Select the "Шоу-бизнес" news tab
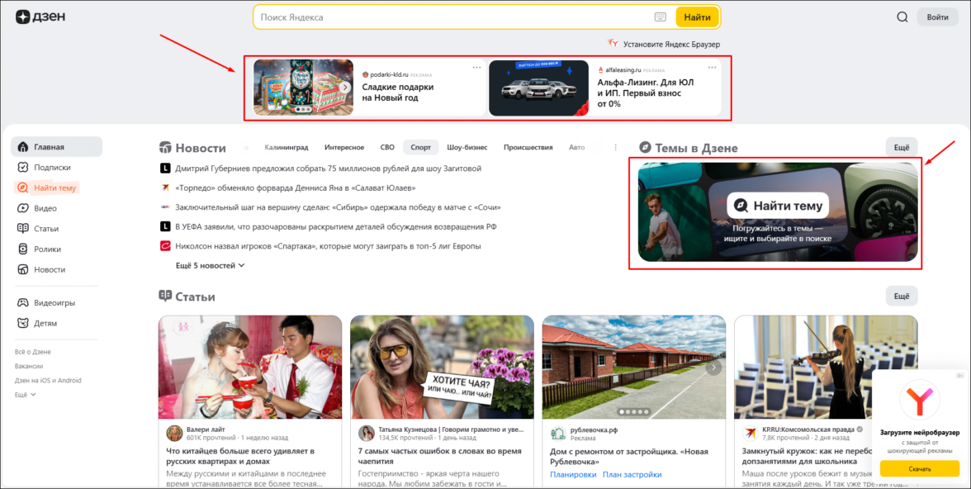 pyautogui.click(x=467, y=148)
